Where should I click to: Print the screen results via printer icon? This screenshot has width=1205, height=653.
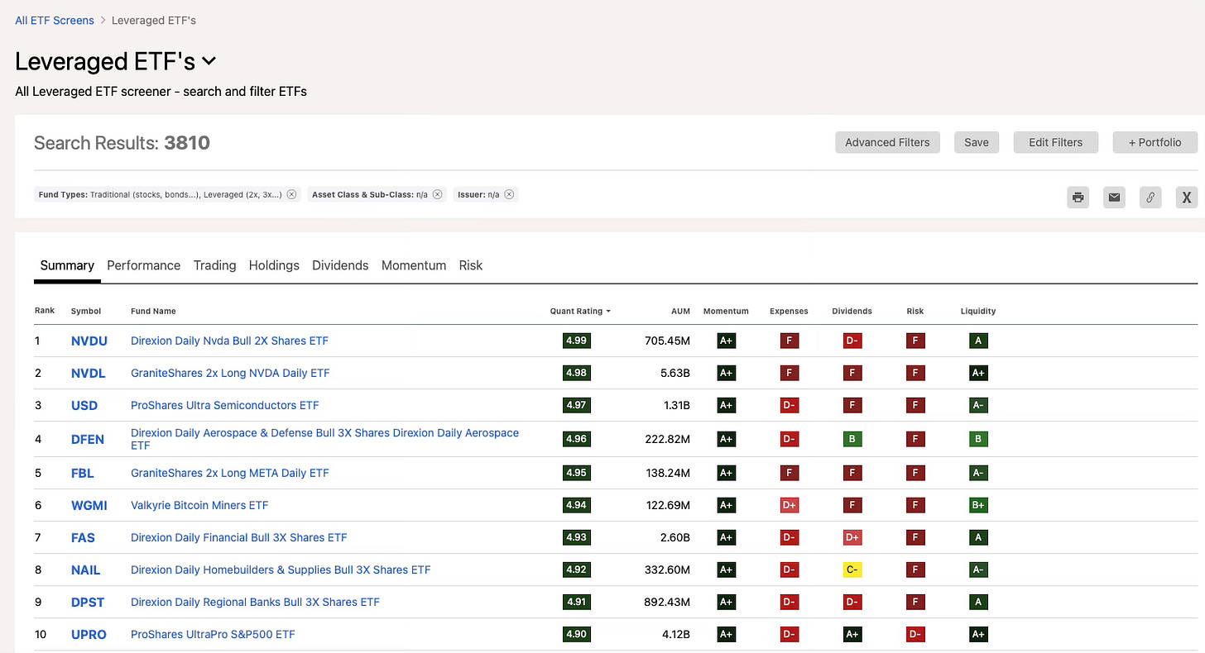click(1078, 197)
